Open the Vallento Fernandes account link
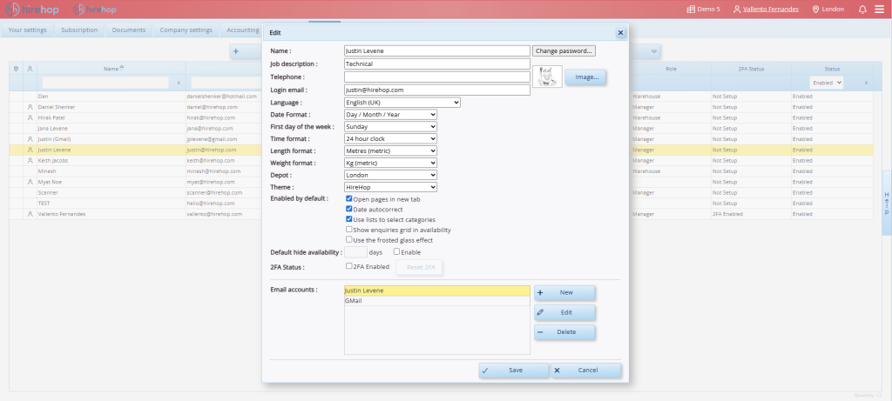892x401 pixels. click(x=770, y=9)
